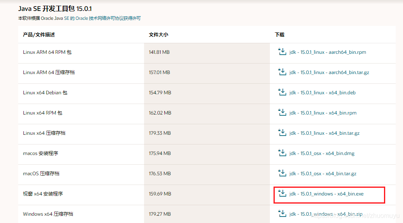Viewport: 403px width, 223px height.
Task: Select Linux ARM 64 压缩存档 description
Action: click(49, 72)
